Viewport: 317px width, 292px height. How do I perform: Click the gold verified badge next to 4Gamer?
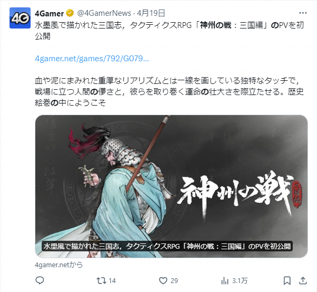tap(70, 13)
